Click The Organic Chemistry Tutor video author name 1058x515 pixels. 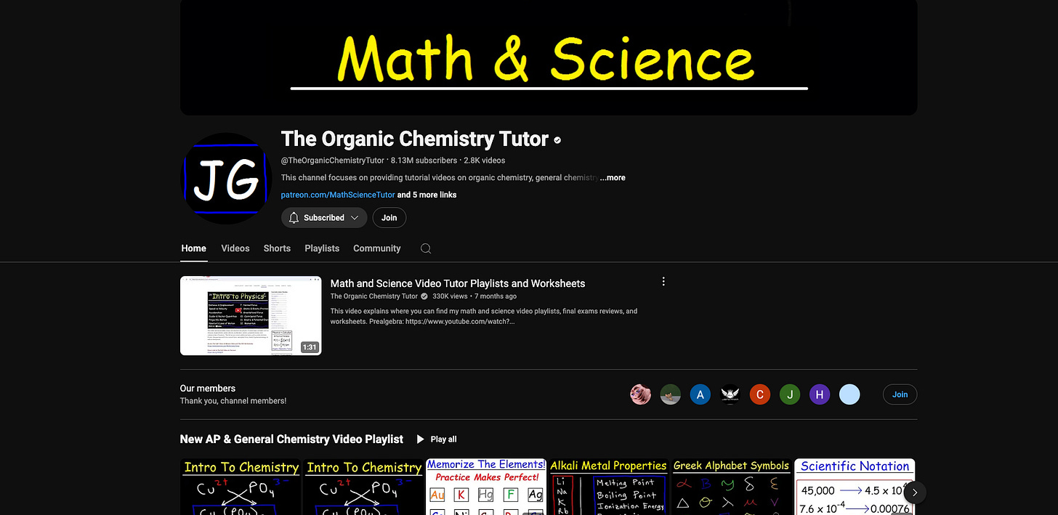click(374, 296)
